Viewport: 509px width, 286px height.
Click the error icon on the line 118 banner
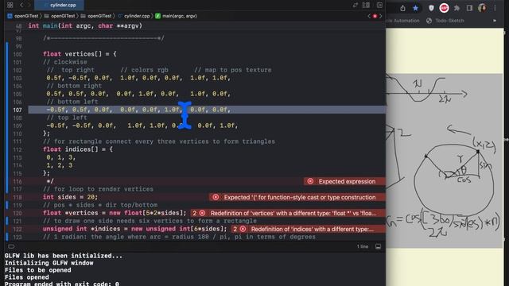[216, 197]
